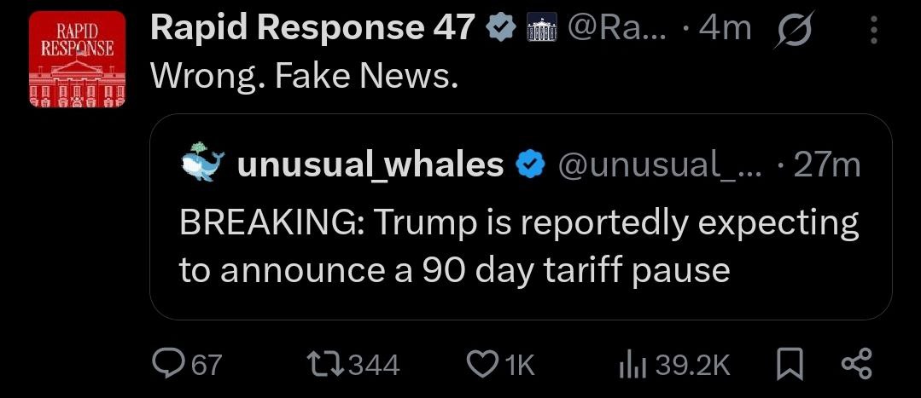Click the gray verified badge beside Rapid Response
Screen dimensions: 921x398
coord(499,28)
